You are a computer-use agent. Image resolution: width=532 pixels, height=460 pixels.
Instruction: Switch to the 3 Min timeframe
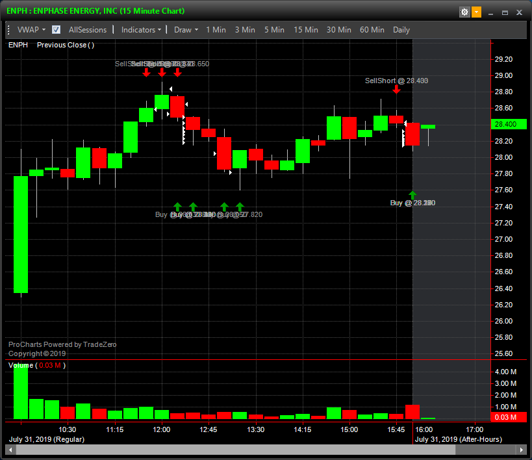tap(245, 30)
